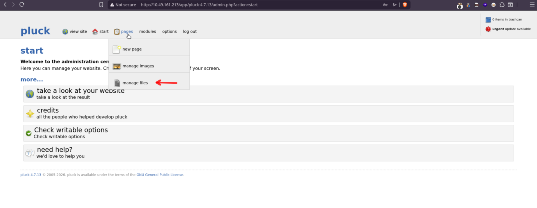Screen dimensions: 537x208
Task: Open Check writable options
Action: pyautogui.click(x=268, y=133)
